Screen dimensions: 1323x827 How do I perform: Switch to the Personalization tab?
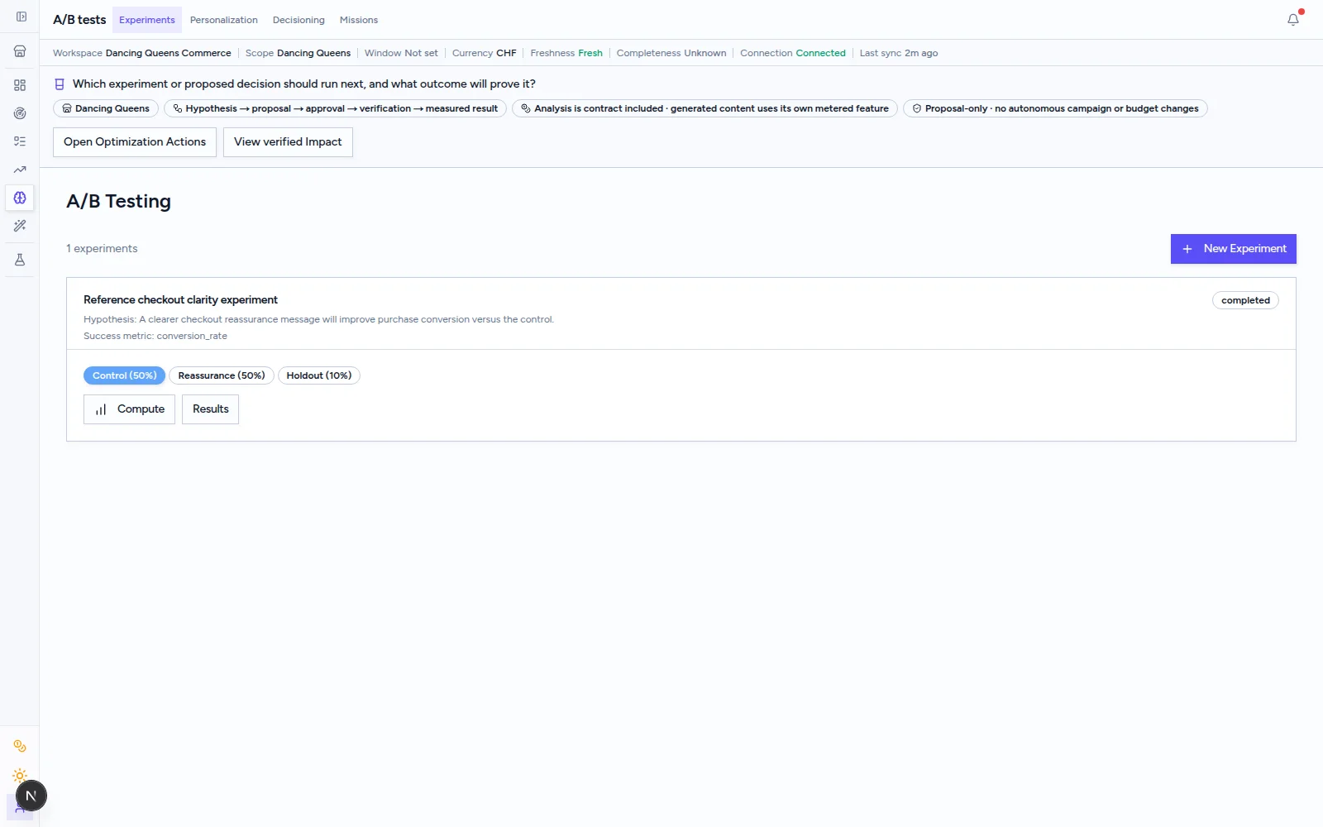224,20
